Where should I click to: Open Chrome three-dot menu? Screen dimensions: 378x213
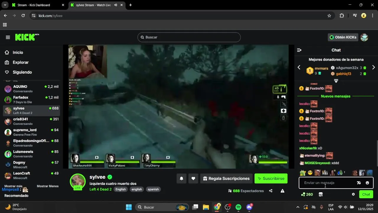373,16
